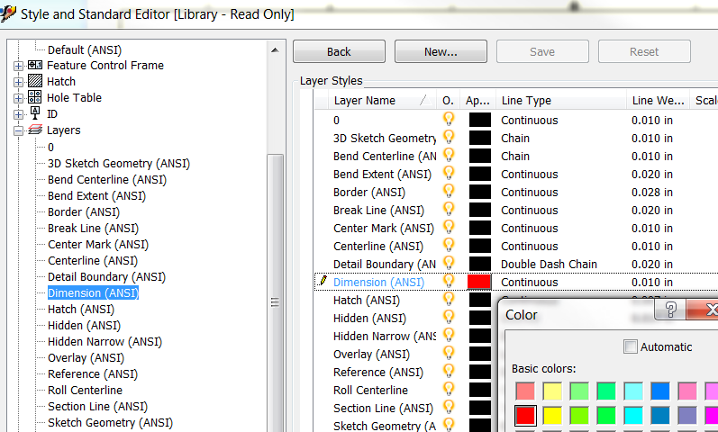Viewport: 718px width, 432px height.
Task: Click the Hole Table tree icon
Action: (x=35, y=97)
